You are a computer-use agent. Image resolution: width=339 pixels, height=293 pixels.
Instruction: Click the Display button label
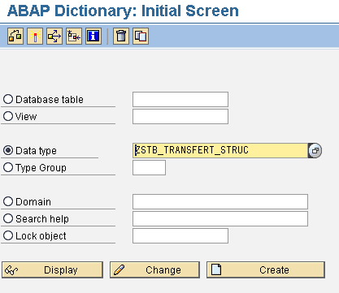pos(61,270)
